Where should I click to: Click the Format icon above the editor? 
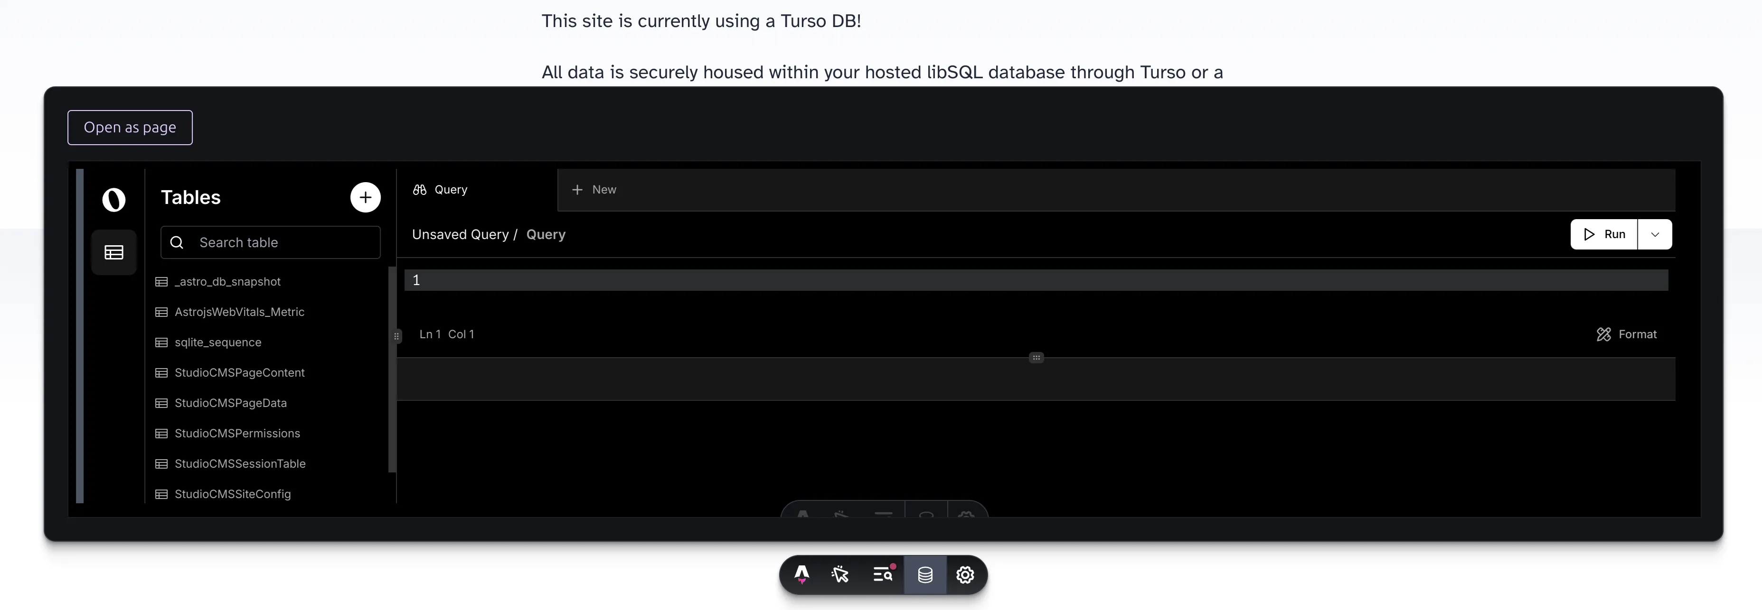tap(1604, 334)
